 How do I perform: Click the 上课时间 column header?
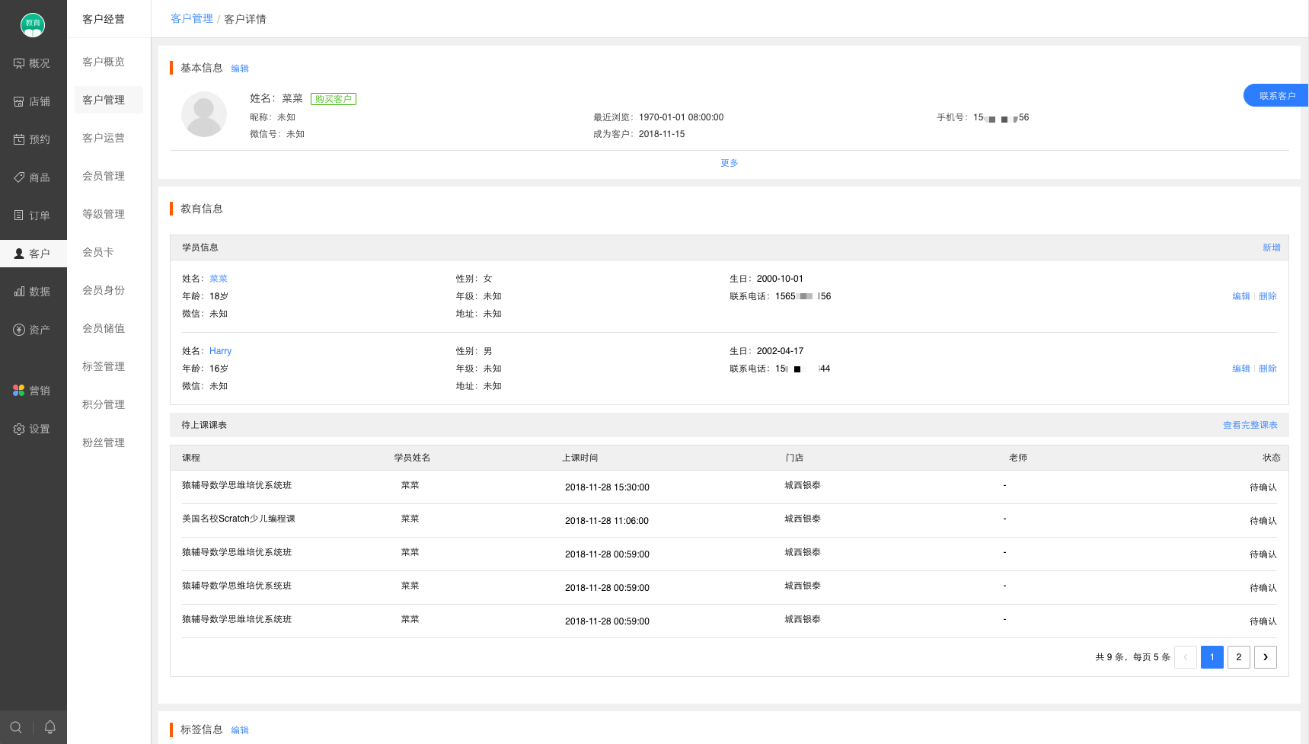coord(580,458)
